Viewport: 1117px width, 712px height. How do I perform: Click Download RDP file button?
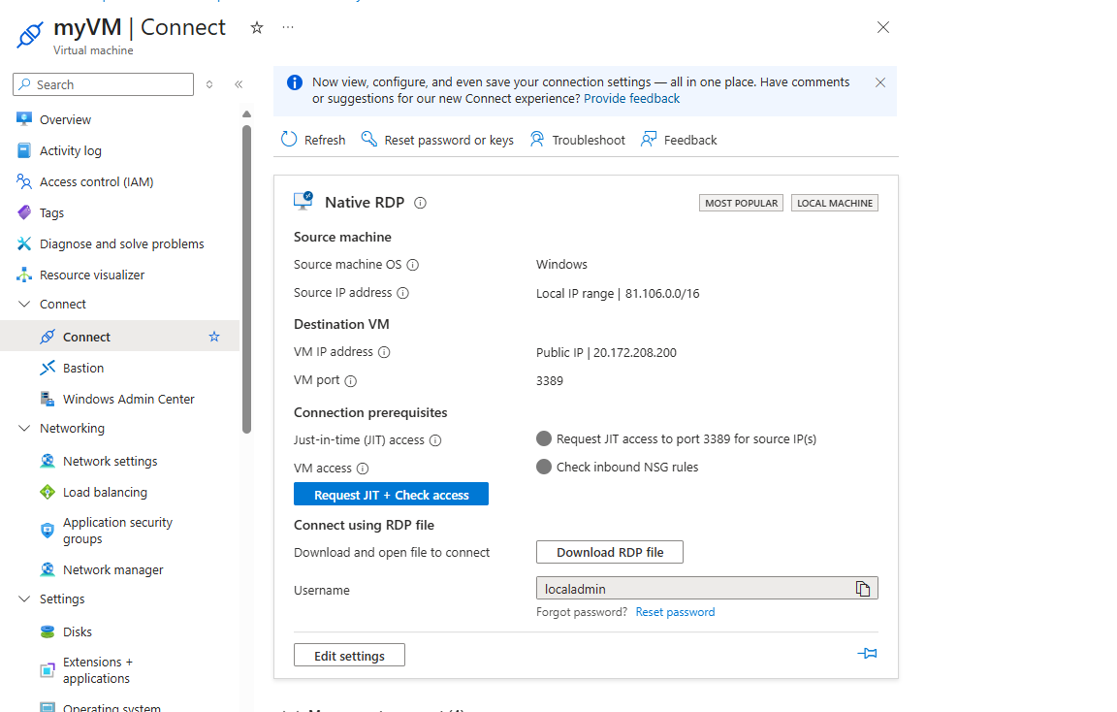(610, 552)
